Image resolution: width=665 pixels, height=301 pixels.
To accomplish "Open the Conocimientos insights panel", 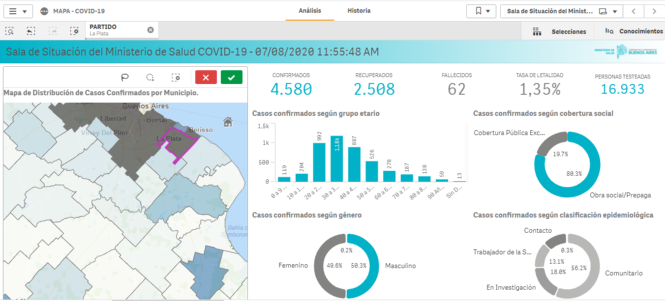I will [634, 31].
